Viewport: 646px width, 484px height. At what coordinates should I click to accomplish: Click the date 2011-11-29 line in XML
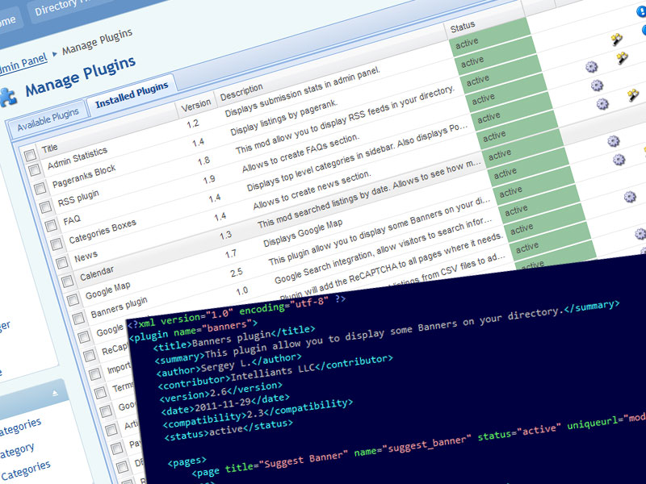coord(226,405)
